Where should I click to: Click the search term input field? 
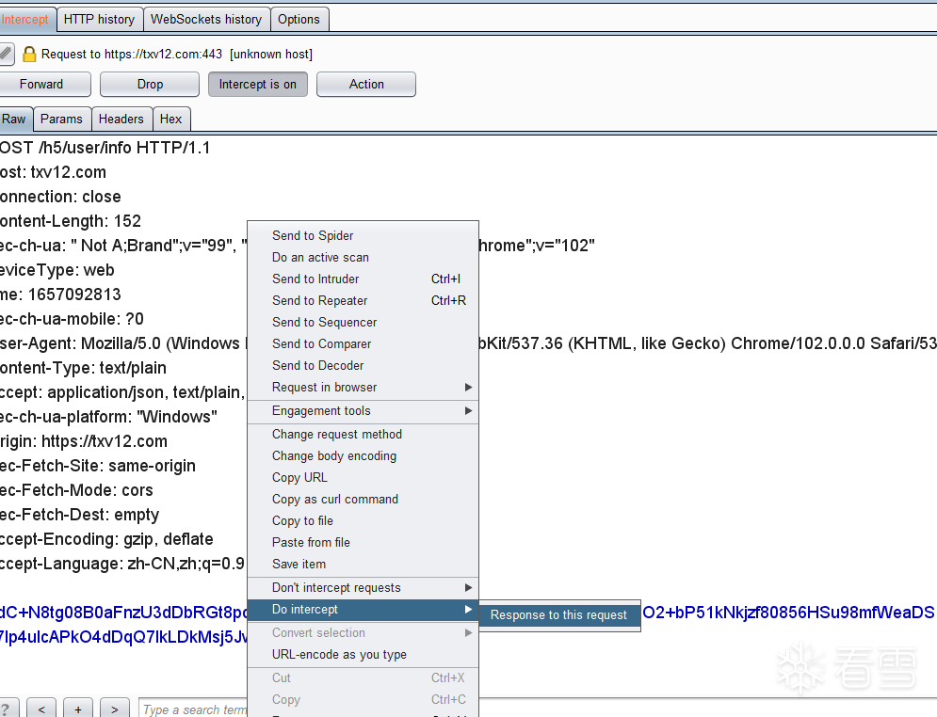click(194, 709)
